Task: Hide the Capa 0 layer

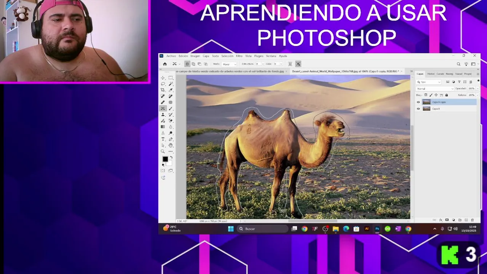Action: (418, 109)
